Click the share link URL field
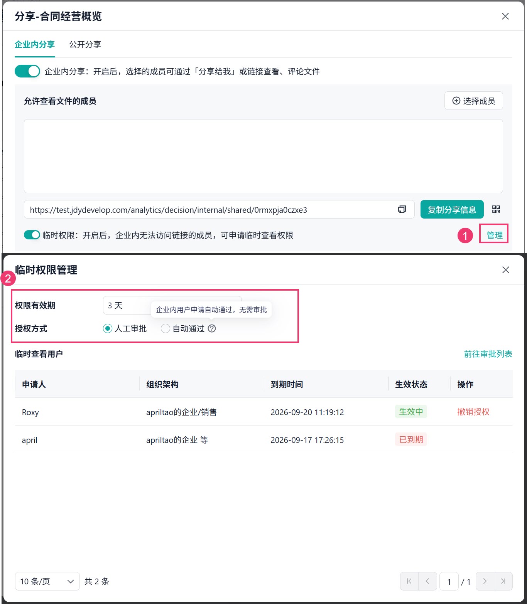The image size is (527, 604). tap(219, 209)
